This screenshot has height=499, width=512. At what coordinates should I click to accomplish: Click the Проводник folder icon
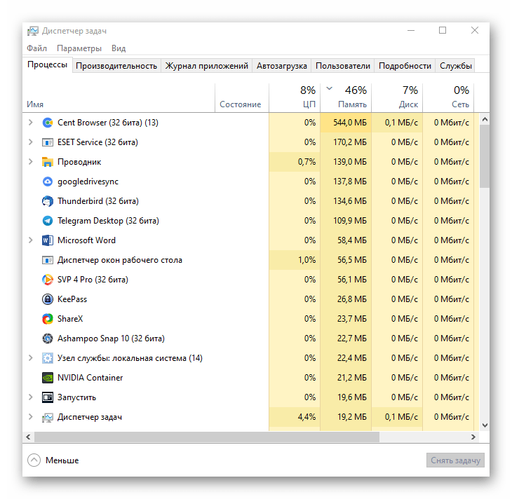pos(48,162)
